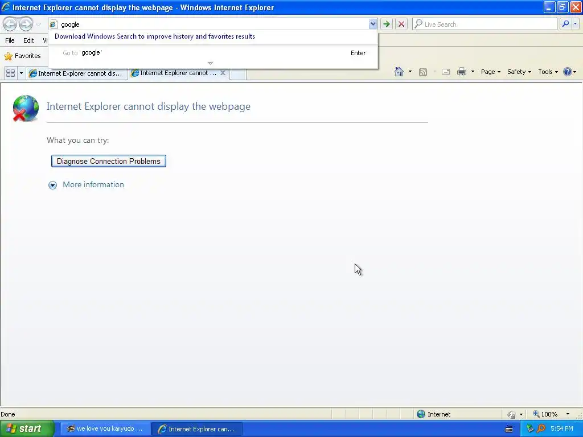Open the tab list dropdown arrow
Image resolution: width=583 pixels, height=437 pixels.
tap(21, 73)
